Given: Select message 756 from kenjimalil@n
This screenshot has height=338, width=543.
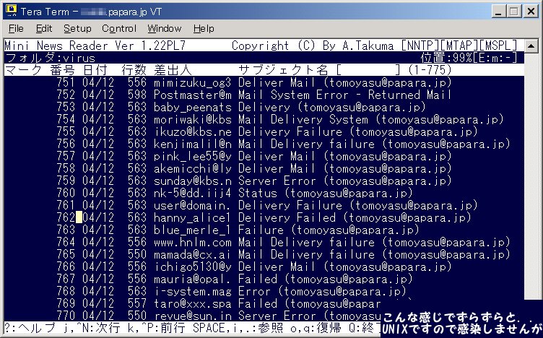Looking at the screenshot, I should tap(284, 144).
